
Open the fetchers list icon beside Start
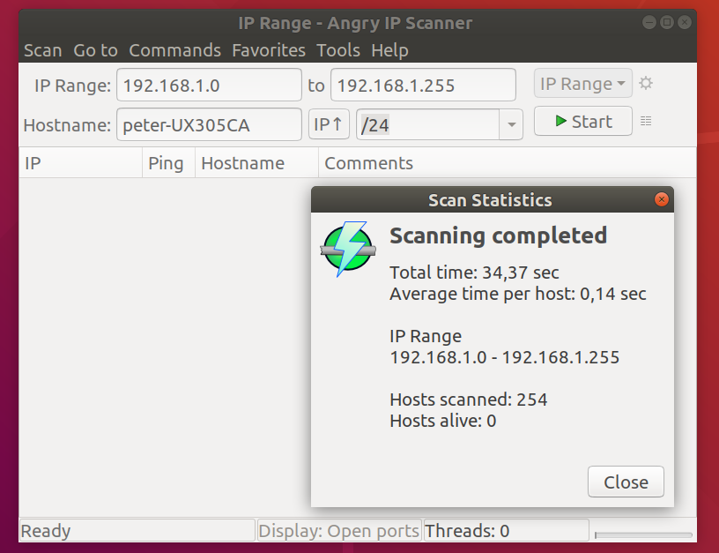point(646,121)
